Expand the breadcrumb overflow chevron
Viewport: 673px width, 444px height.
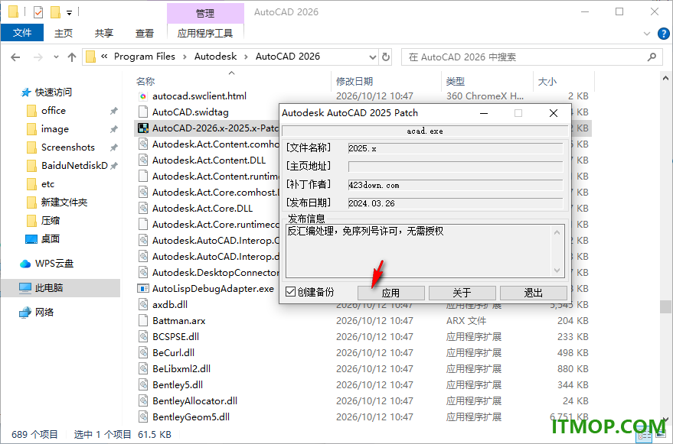(x=104, y=56)
